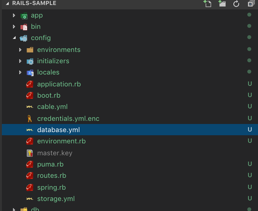
Task: Refresh the explorer file tree
Action: click(x=236, y=4)
